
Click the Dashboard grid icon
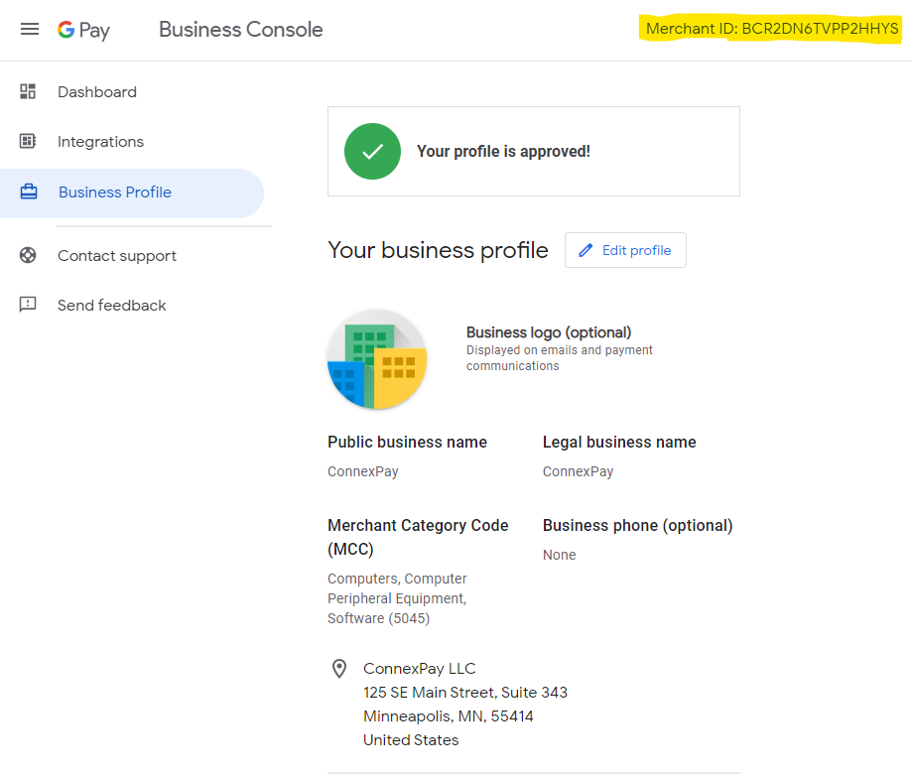[x=28, y=91]
